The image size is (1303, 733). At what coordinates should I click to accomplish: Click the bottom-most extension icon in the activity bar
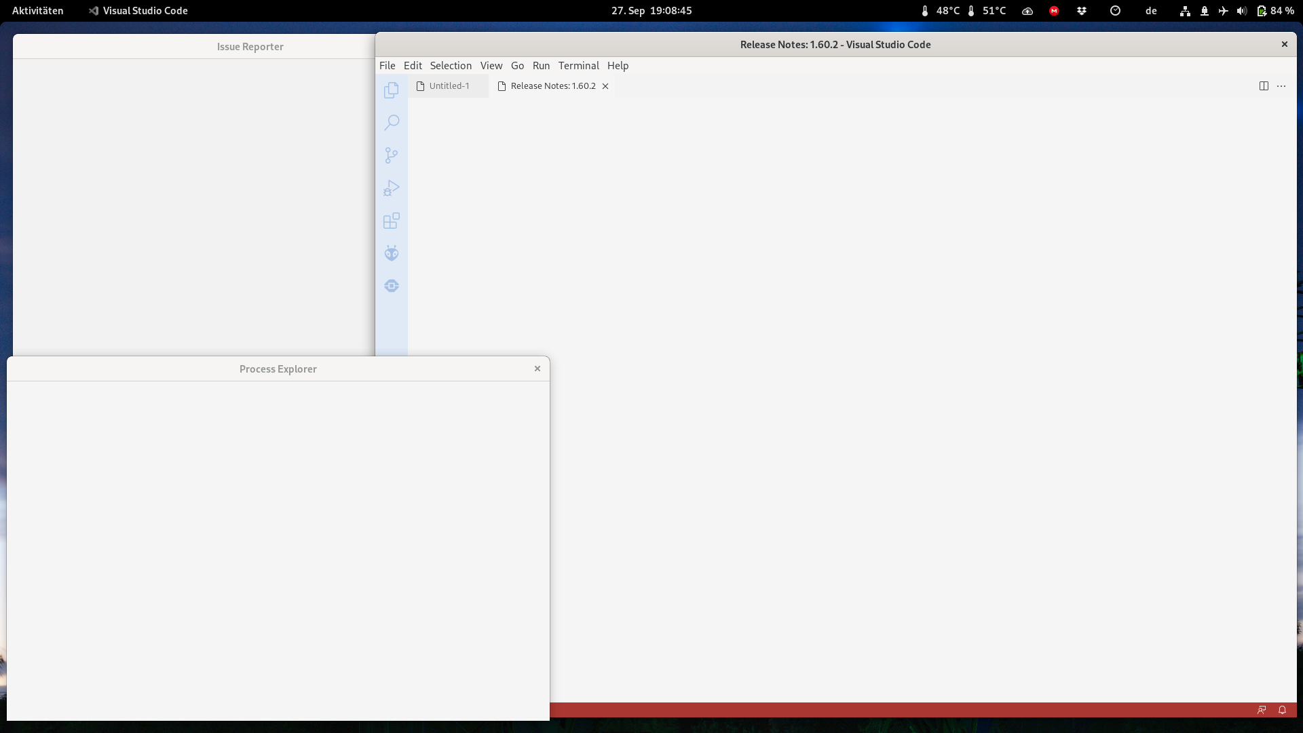[x=391, y=285]
